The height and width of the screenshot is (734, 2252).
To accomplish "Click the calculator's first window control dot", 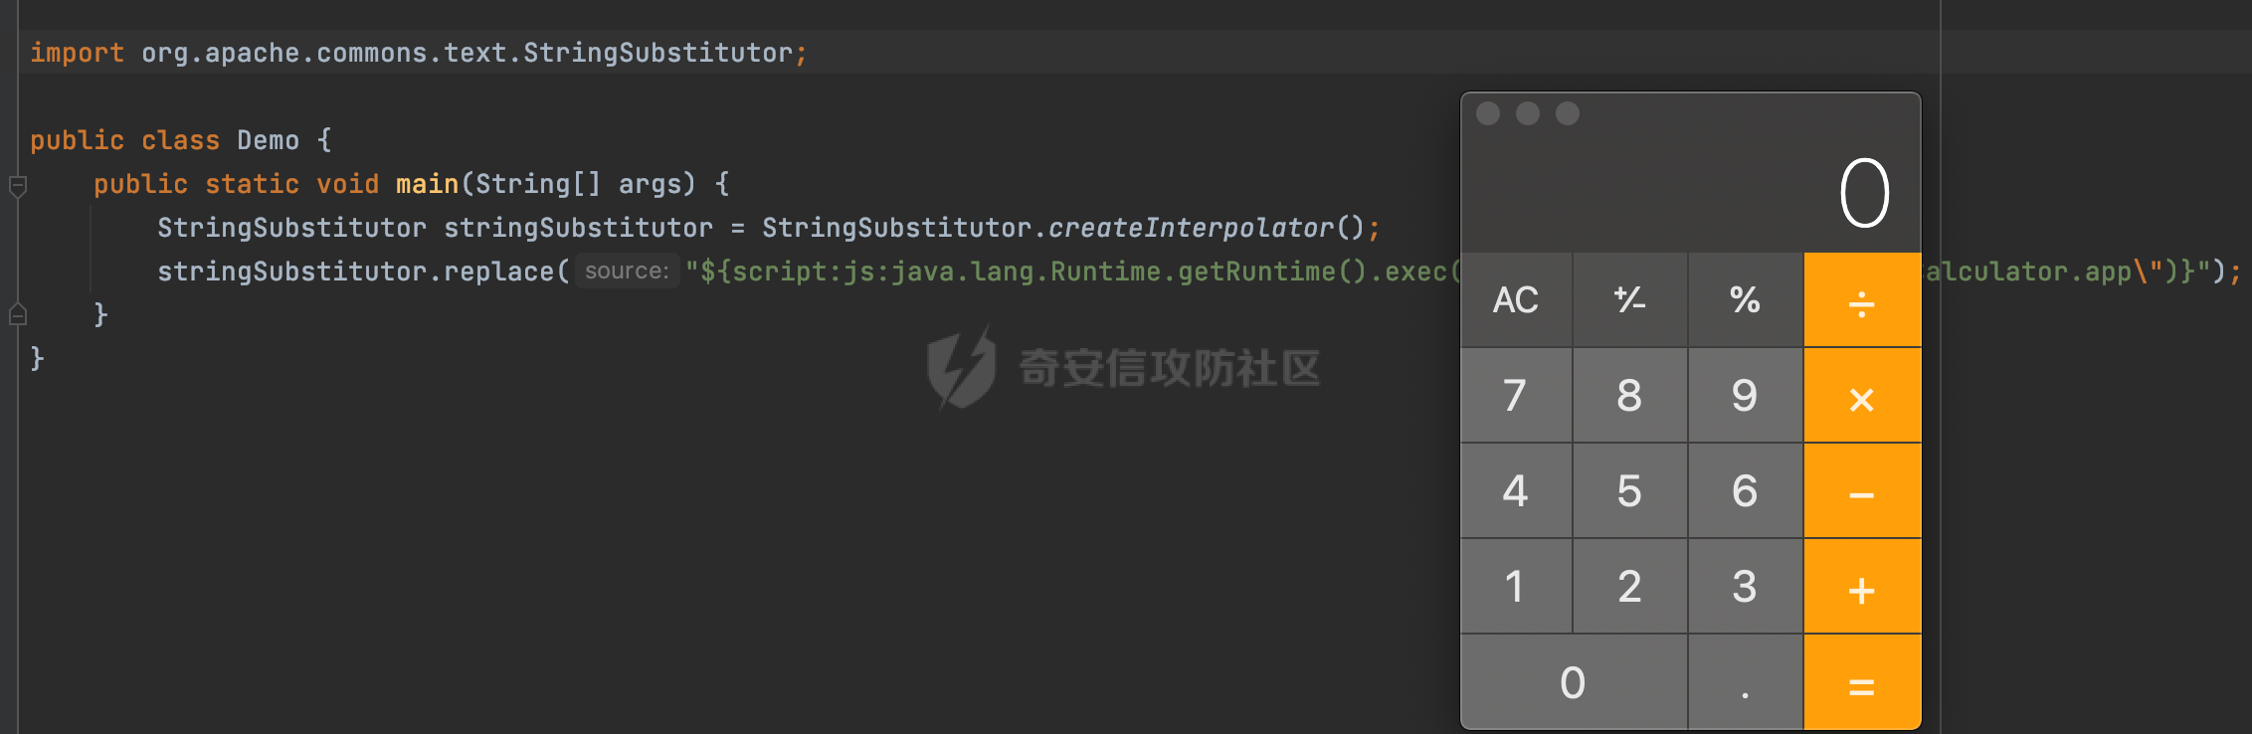I will (1488, 113).
